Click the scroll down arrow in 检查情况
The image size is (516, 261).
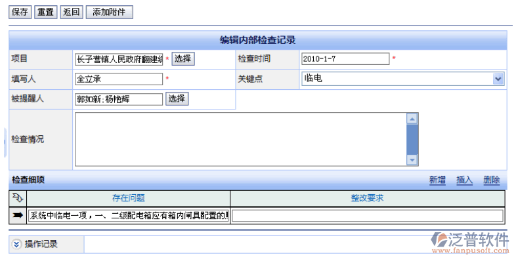(x=412, y=160)
